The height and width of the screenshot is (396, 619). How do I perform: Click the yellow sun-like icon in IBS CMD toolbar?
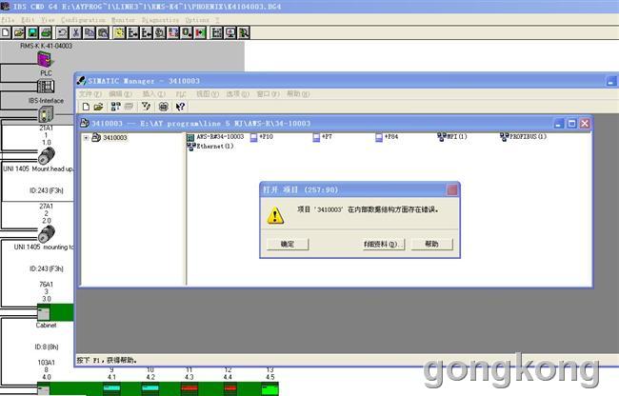tap(119, 32)
